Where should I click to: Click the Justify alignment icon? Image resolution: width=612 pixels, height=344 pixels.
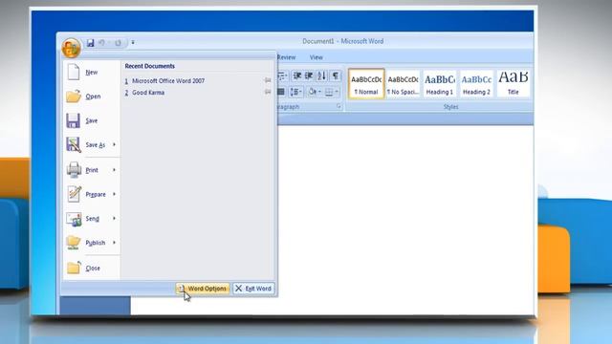click(x=281, y=92)
